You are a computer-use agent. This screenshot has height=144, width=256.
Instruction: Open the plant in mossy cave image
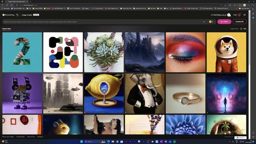226,124
